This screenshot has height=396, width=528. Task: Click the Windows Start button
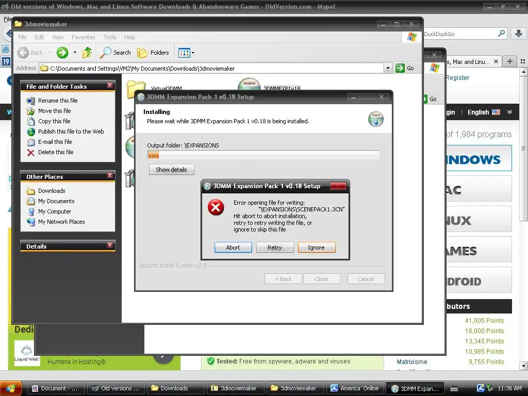[x=11, y=388]
